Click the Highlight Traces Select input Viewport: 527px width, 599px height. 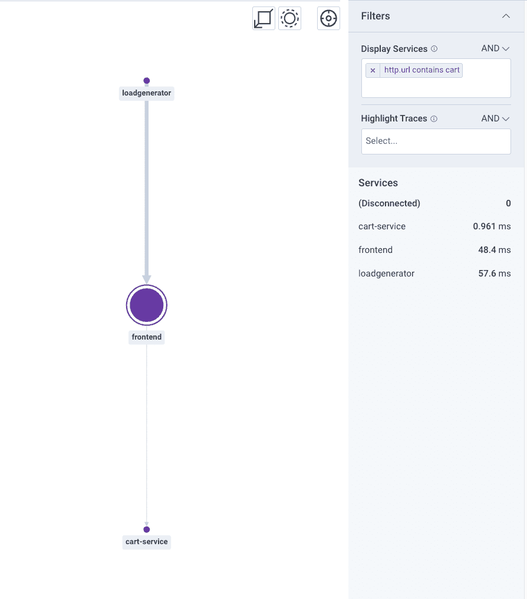[x=436, y=141]
